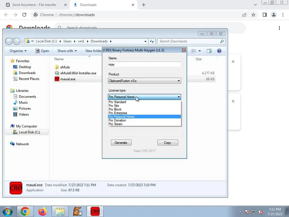Click CRD keygen taskbar icon
This screenshot has height=217, width=289.
coord(95,211)
